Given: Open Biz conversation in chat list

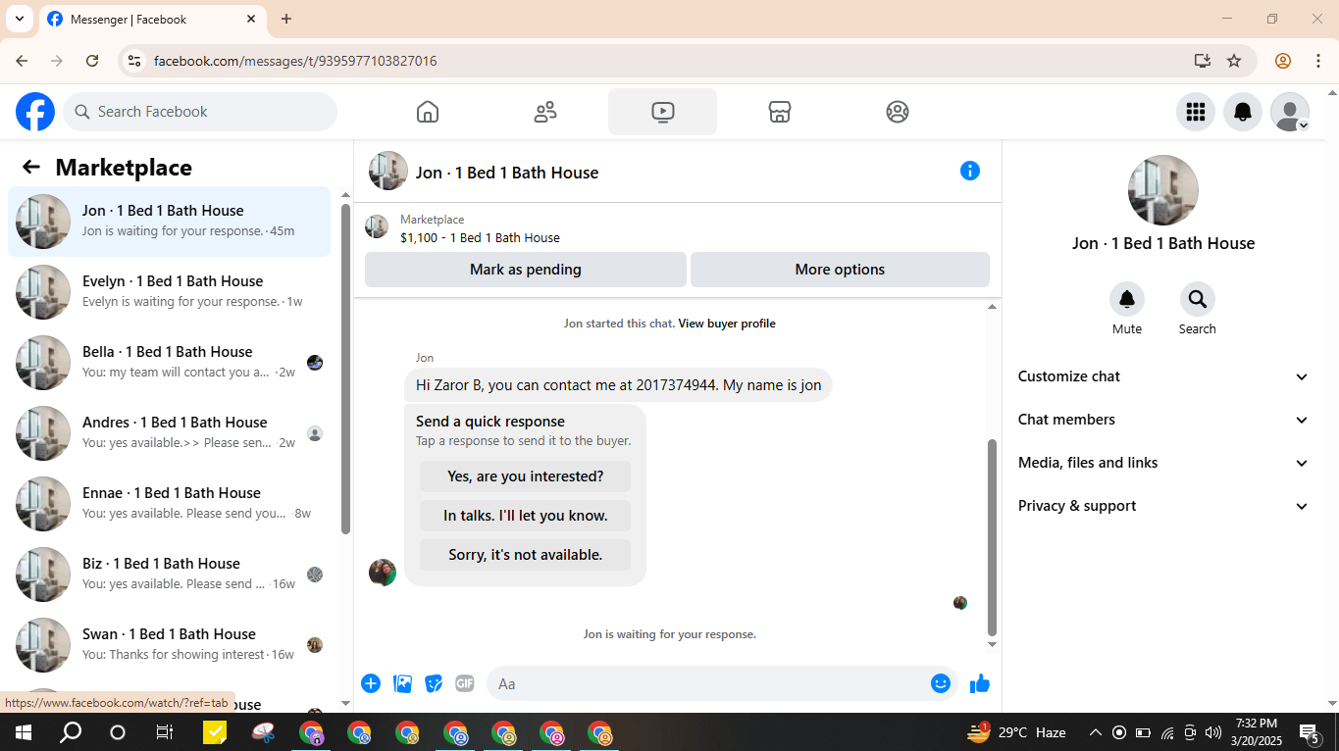Looking at the screenshot, I should coord(170,575).
